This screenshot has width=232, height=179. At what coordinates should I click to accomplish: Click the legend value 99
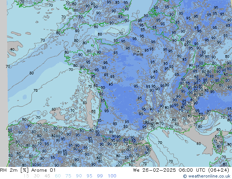tap(100, 176)
